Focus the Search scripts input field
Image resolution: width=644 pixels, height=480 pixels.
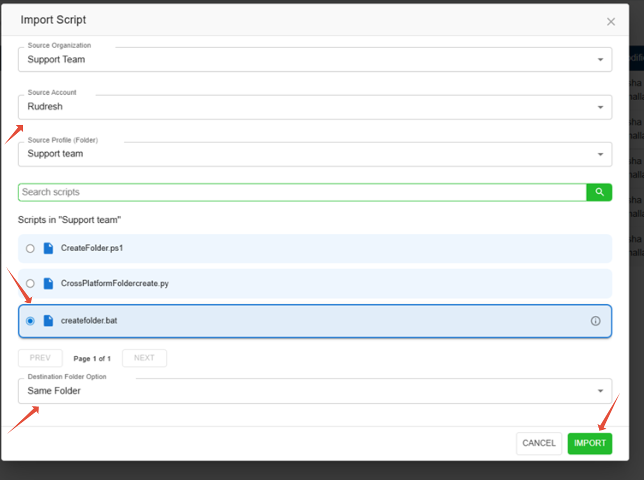[x=300, y=192]
